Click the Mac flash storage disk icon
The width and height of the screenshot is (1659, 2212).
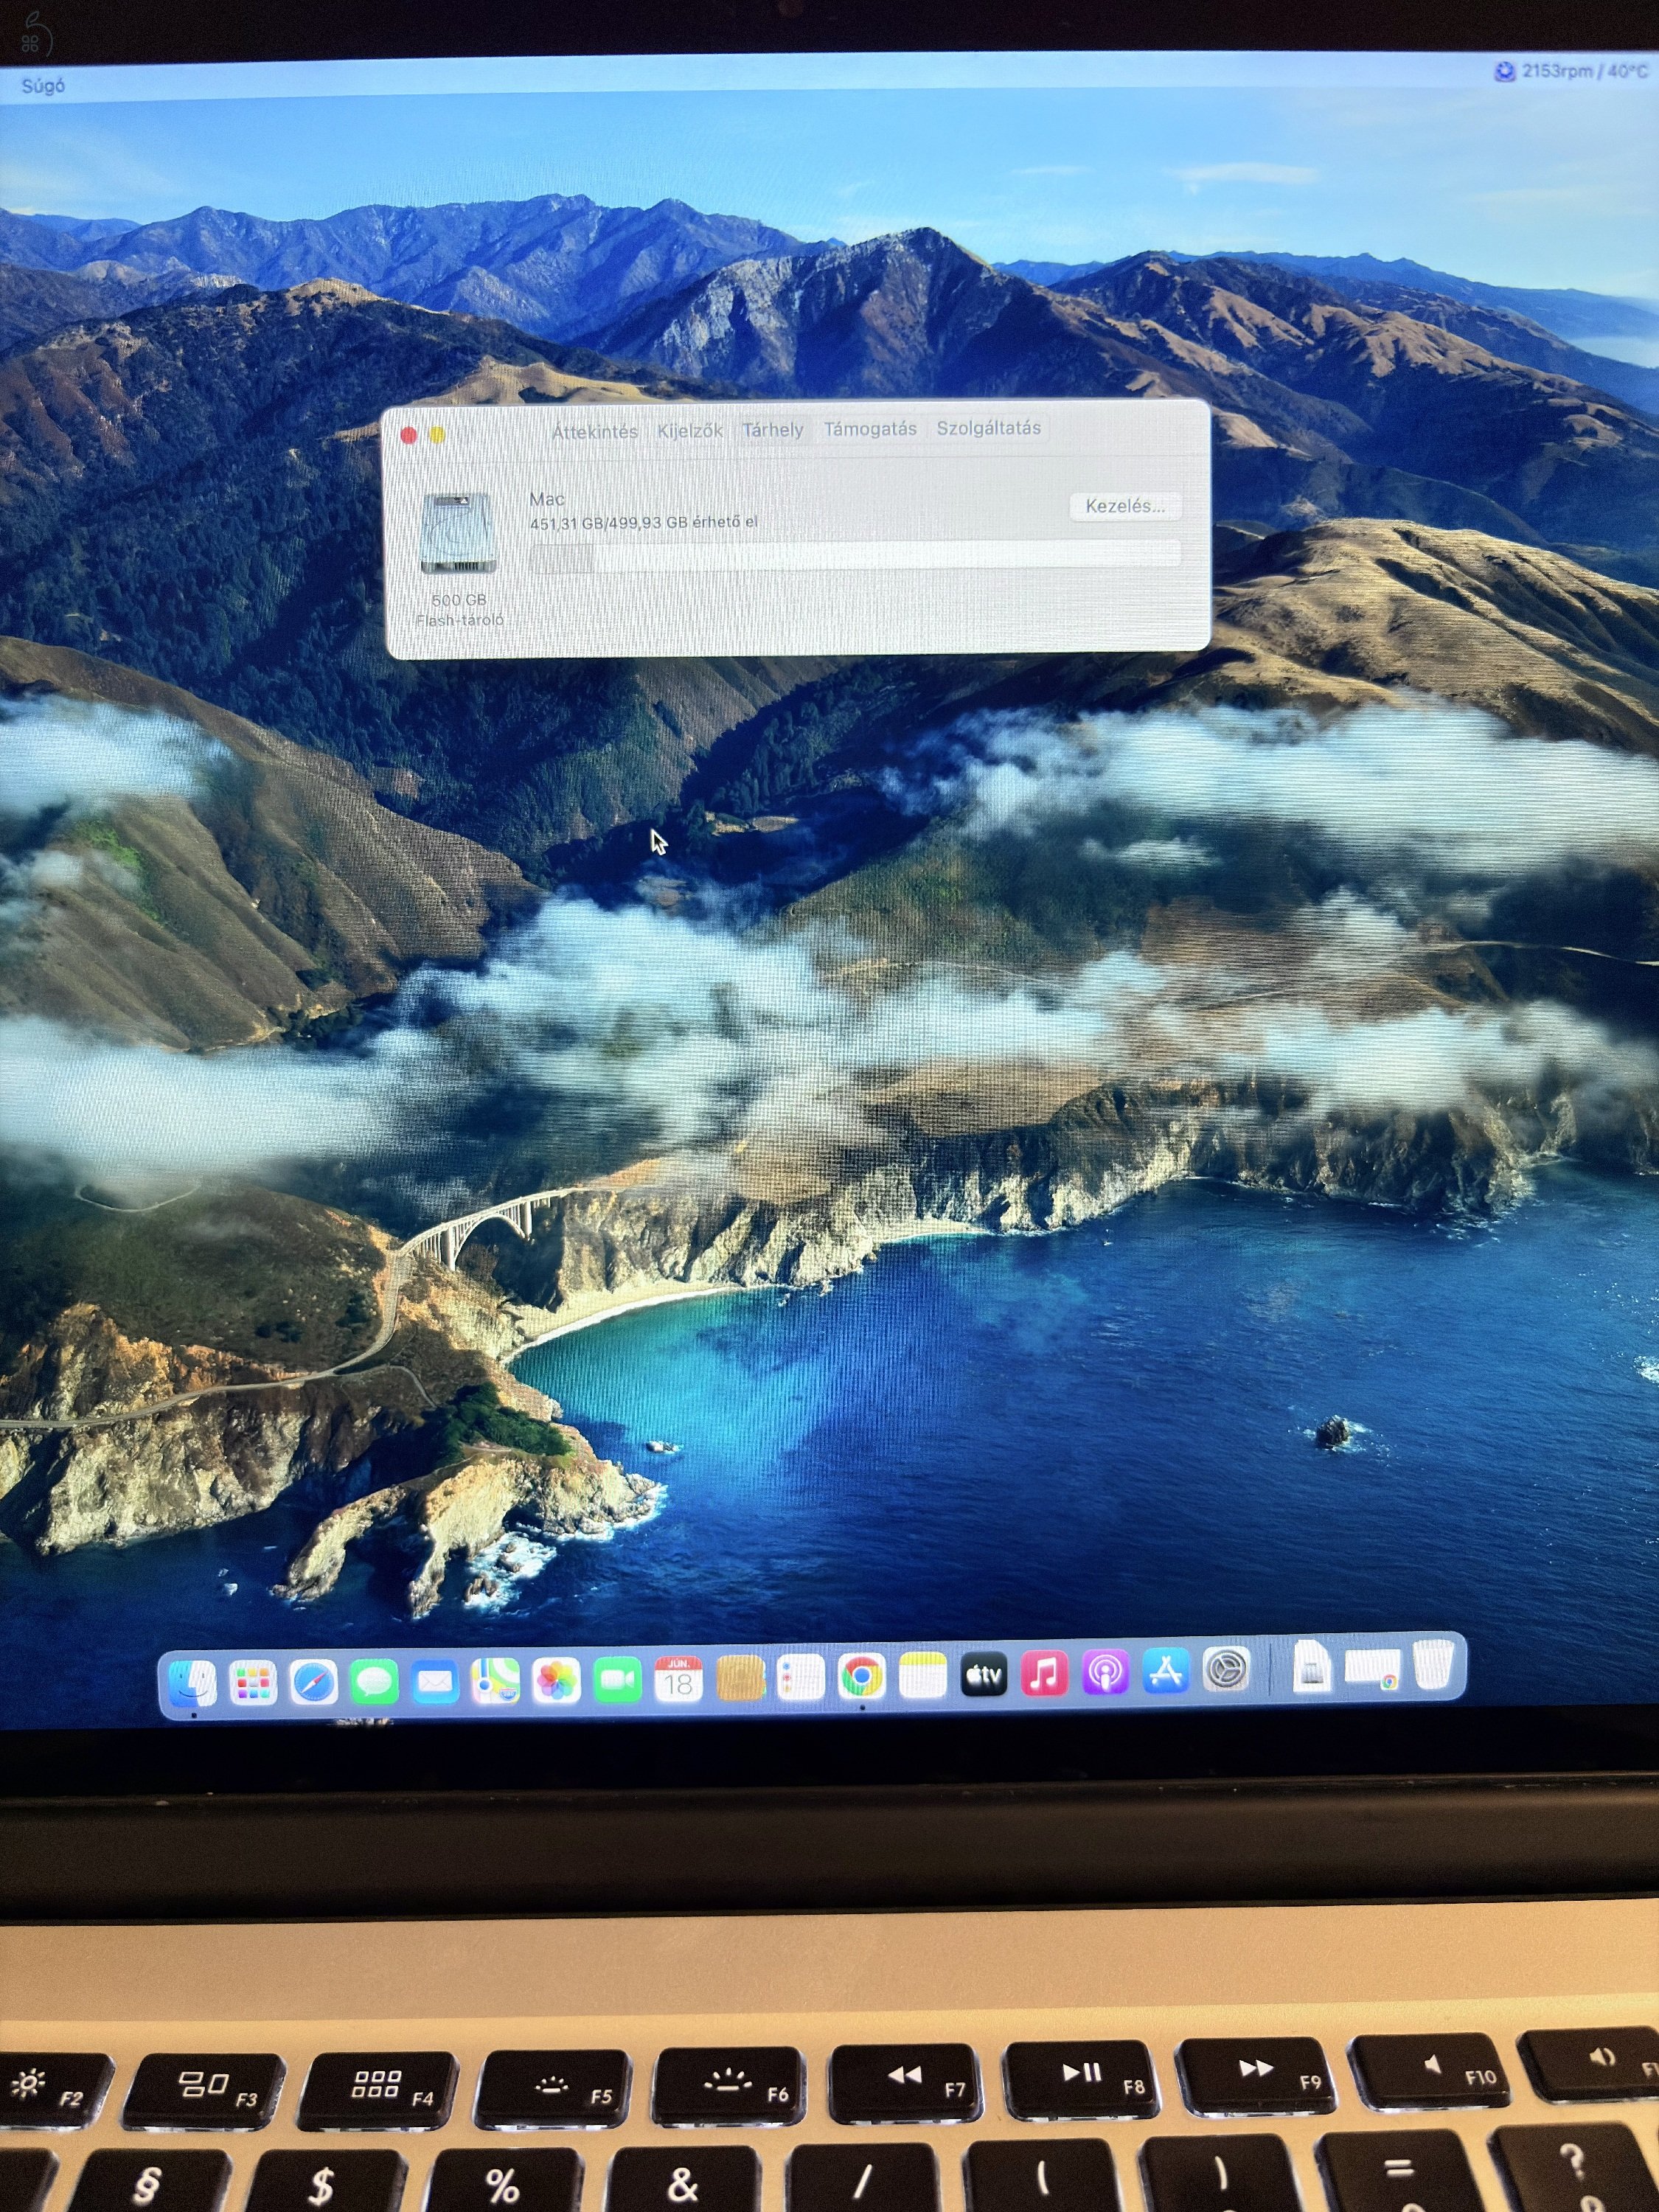[459, 533]
